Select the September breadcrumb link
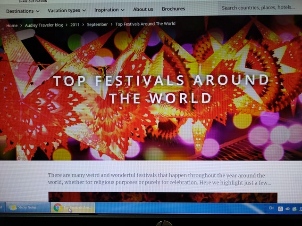The height and width of the screenshot is (226, 302). pyautogui.click(x=97, y=24)
